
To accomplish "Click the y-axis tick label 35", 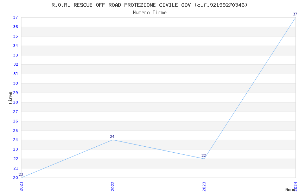I will (15, 36).
